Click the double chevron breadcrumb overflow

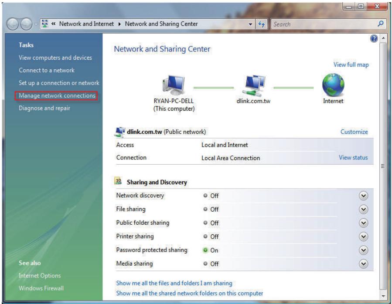(x=53, y=24)
